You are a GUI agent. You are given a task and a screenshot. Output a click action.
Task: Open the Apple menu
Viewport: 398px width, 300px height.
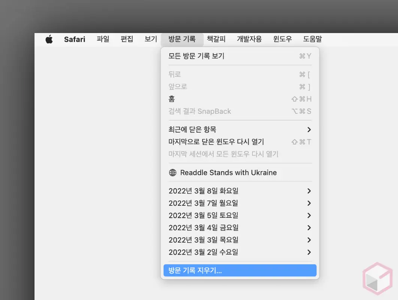pos(49,39)
